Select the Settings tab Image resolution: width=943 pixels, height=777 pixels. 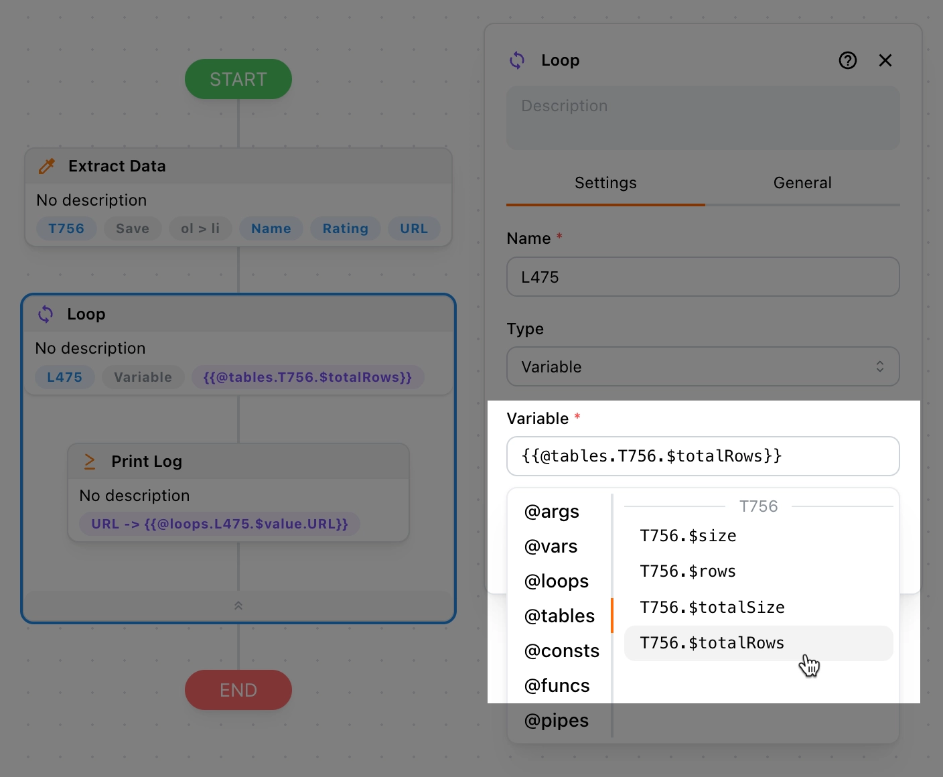(605, 183)
